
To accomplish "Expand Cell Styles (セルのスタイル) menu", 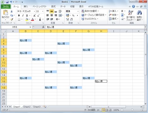I will pyautogui.click(x=90, y=19).
